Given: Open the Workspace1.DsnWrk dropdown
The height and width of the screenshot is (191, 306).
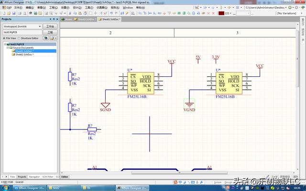Looking at the screenshot, I should point(40,26).
